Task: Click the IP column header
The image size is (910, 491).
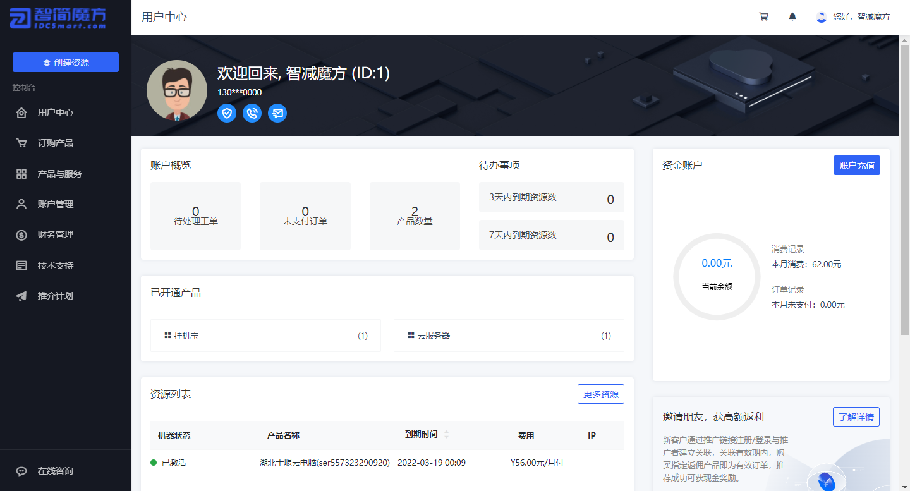Action: tap(592, 435)
